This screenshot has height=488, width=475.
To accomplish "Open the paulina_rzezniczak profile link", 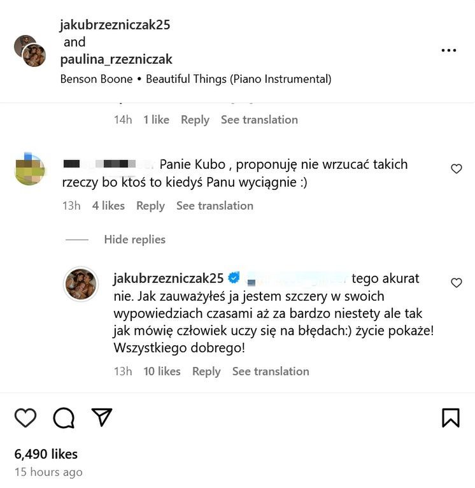I will [x=116, y=59].
